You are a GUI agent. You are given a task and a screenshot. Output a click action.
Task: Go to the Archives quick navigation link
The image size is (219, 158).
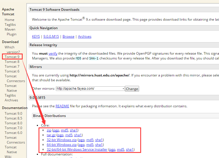[85, 37]
